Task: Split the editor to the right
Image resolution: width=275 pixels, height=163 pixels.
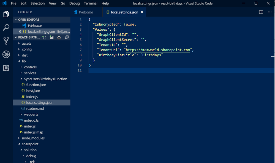Action: [x=261, y=12]
